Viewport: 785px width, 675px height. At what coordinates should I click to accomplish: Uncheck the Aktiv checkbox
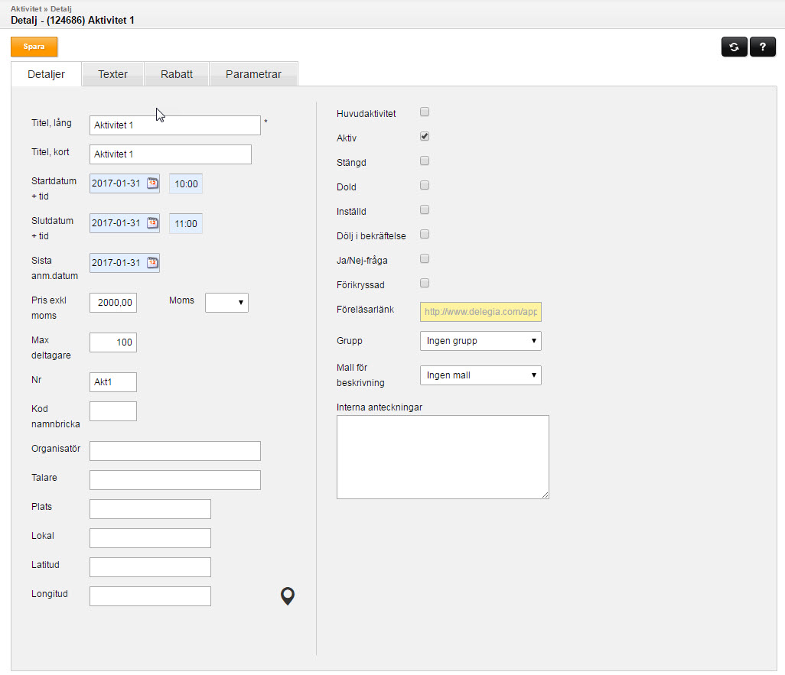[425, 136]
